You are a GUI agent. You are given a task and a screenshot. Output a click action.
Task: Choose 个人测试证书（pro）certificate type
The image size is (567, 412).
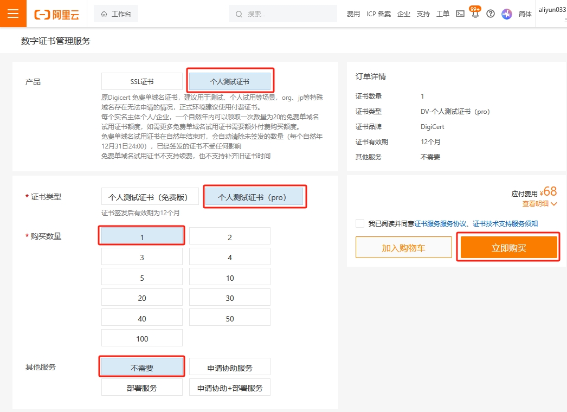click(254, 196)
